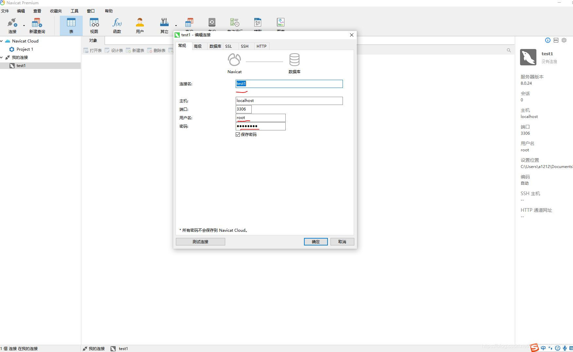Viewport: 573px width, 352px height.
Task: Open the 收藏夹 favorites menu
Action: pos(56,11)
